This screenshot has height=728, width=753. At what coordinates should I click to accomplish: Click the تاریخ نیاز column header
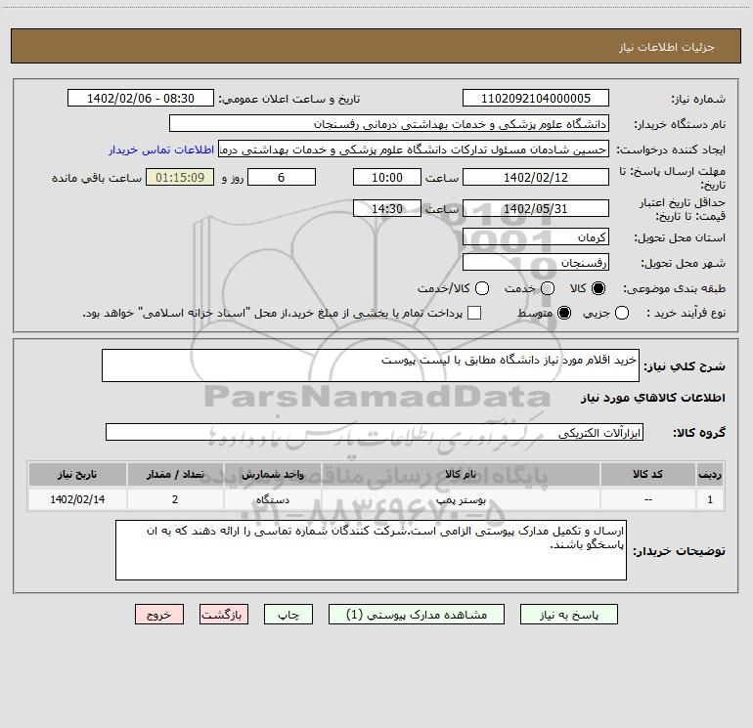[x=77, y=474]
